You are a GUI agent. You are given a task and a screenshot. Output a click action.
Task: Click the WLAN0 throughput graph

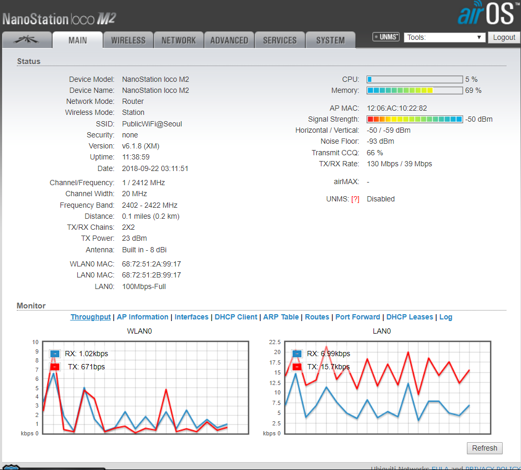point(145,387)
